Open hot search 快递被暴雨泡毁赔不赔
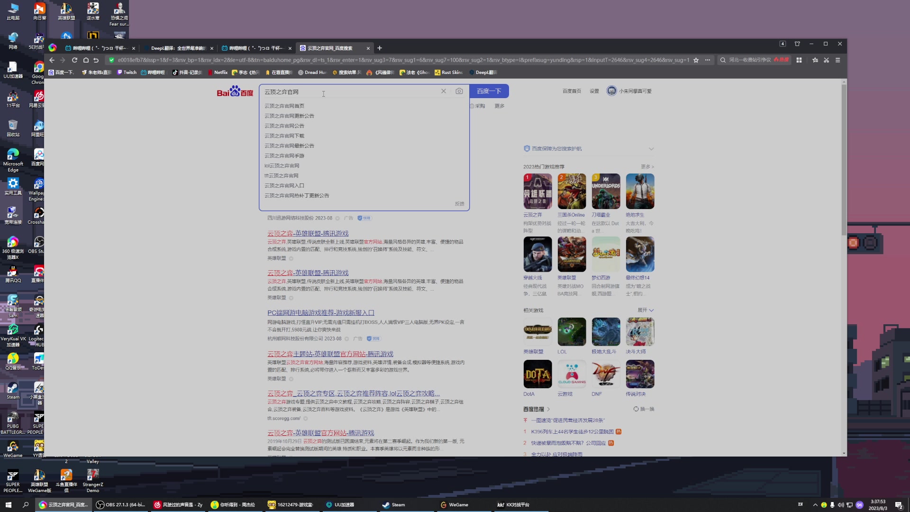The image size is (910, 512). tap(568, 443)
